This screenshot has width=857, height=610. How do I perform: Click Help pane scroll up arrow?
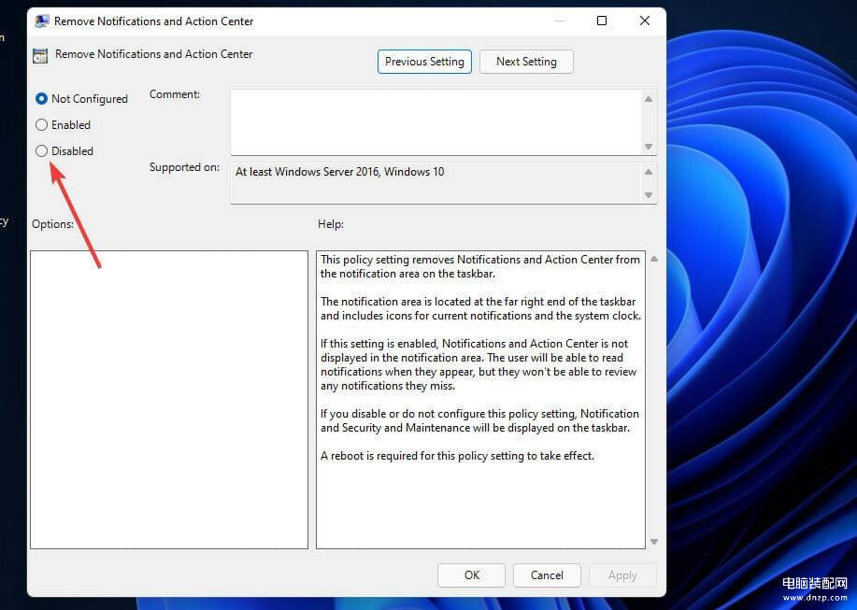(x=653, y=259)
